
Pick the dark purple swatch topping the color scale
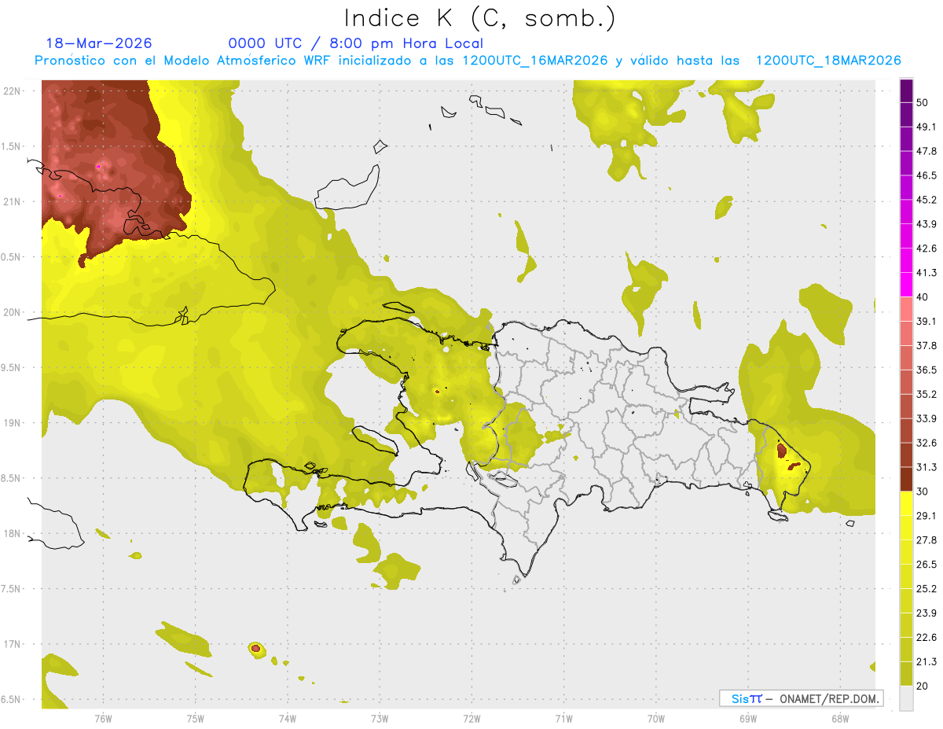pos(906,91)
